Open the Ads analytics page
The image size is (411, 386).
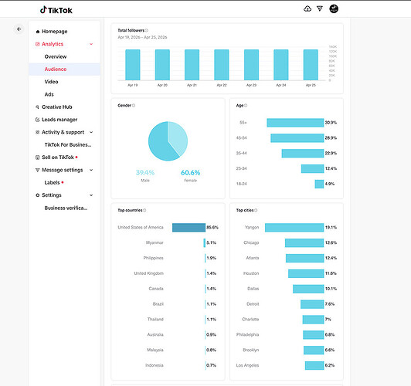(49, 94)
